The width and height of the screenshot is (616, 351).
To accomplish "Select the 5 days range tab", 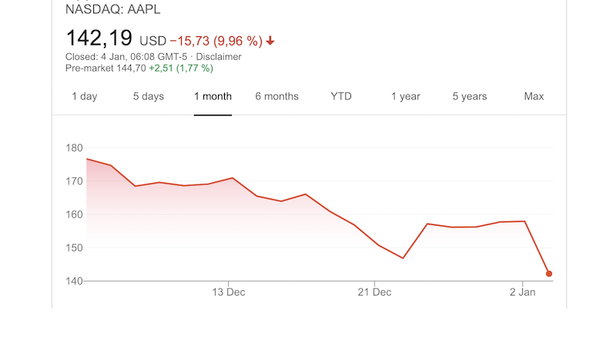I will (148, 96).
